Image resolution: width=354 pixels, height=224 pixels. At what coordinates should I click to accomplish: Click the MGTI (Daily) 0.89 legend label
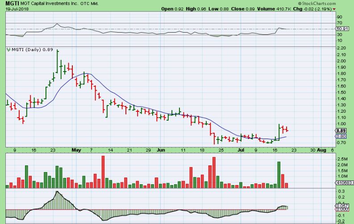[x=32, y=50]
